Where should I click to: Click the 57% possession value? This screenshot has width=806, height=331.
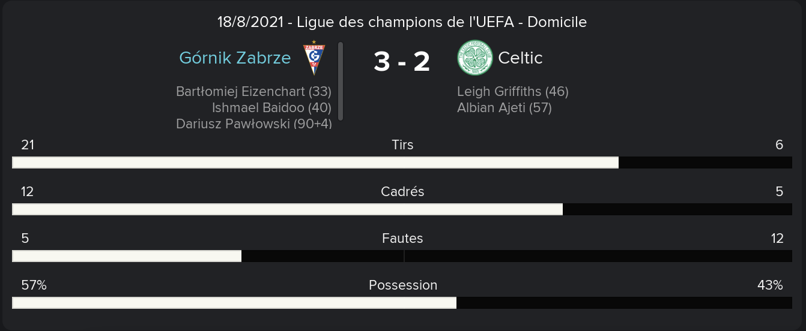click(34, 285)
